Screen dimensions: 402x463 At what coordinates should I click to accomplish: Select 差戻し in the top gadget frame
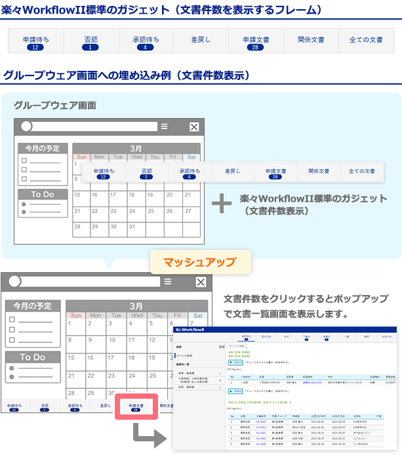coord(201,41)
